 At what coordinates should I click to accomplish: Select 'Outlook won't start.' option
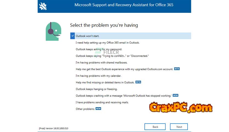point(88,36)
